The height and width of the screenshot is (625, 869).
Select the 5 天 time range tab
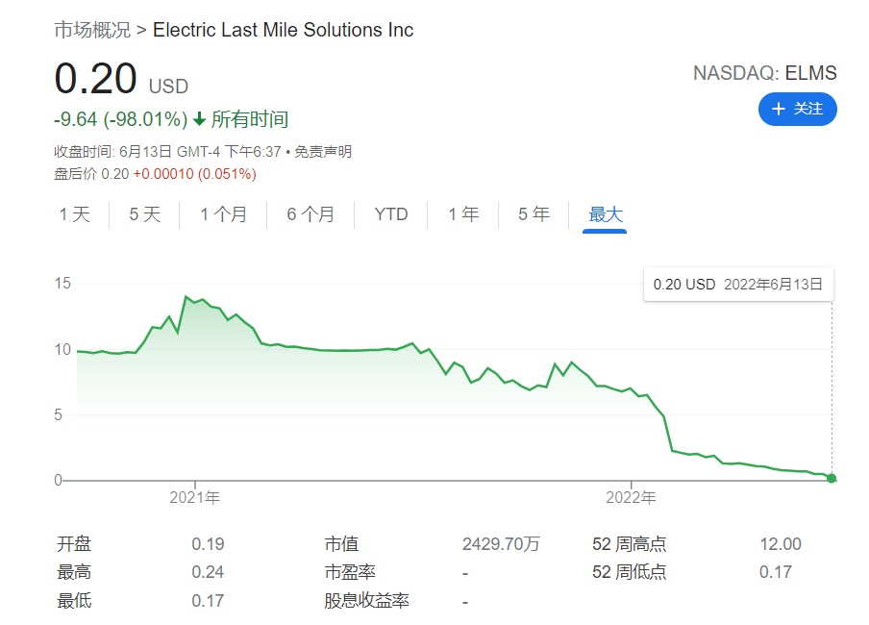coord(145,214)
